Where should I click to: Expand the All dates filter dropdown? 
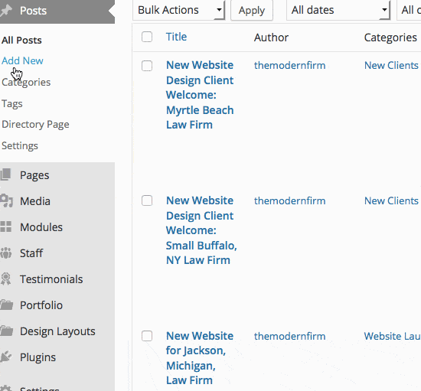(338, 10)
